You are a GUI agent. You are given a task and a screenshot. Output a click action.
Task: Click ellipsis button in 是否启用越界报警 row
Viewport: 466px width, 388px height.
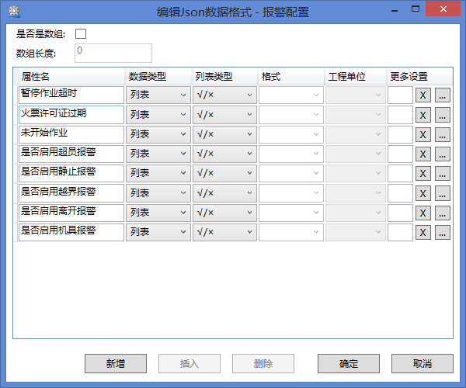pos(442,192)
